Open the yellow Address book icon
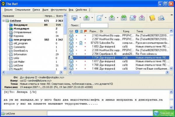175x117 pixels. click(152, 18)
